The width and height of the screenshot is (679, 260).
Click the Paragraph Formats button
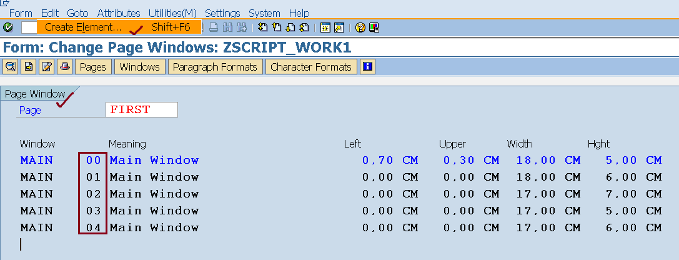(x=215, y=67)
